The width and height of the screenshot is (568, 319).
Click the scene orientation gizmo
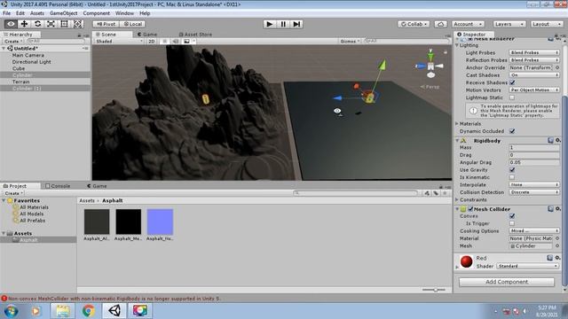tap(430, 66)
